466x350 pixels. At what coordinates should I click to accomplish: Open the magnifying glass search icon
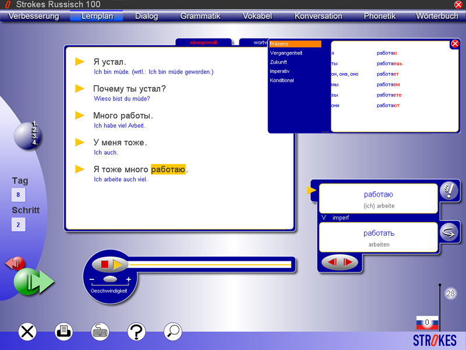172,331
